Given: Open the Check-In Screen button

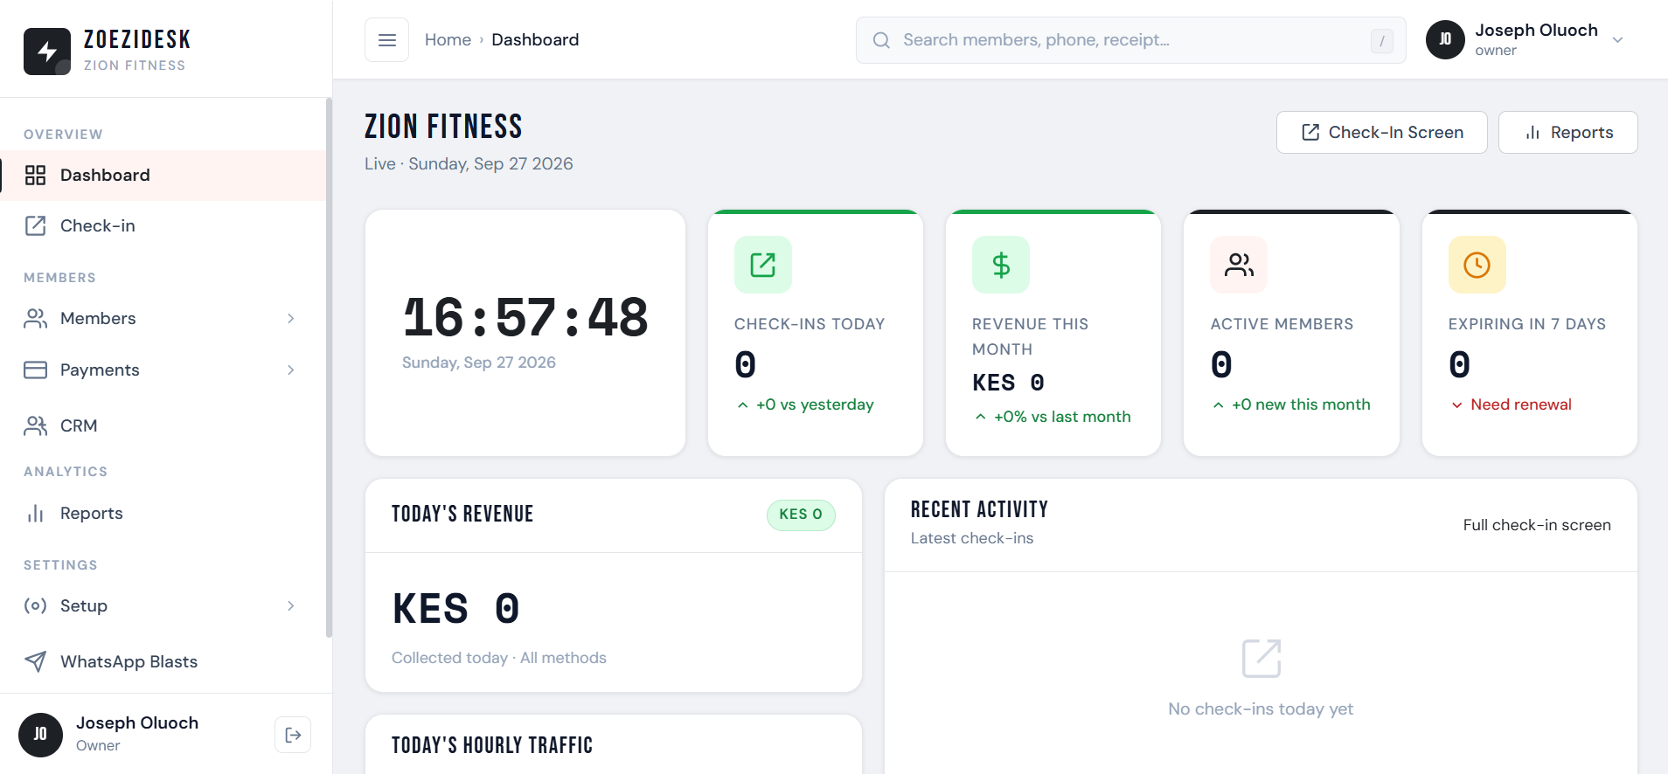Looking at the screenshot, I should pyautogui.click(x=1381, y=133).
